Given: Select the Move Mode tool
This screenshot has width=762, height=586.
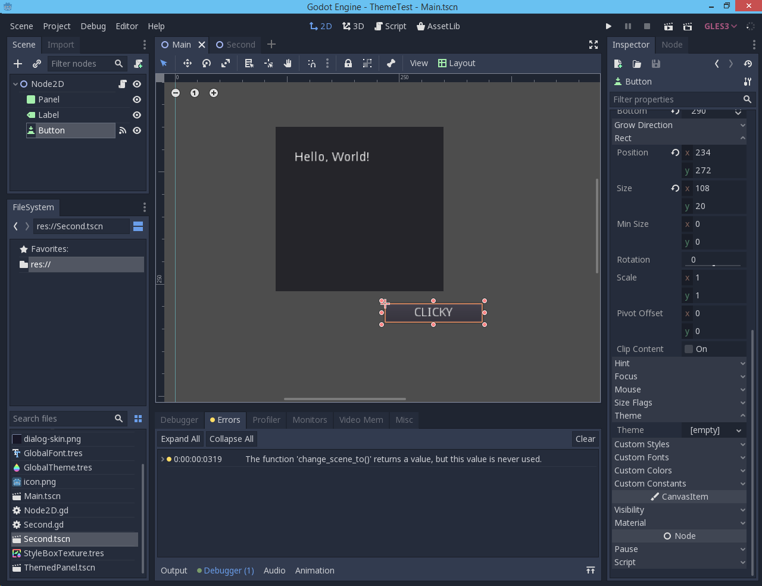Looking at the screenshot, I should pos(188,63).
